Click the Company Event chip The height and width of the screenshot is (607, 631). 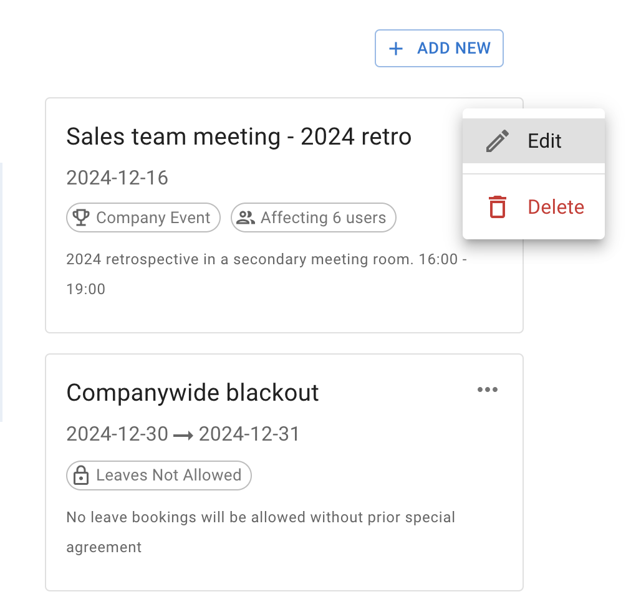coord(143,217)
